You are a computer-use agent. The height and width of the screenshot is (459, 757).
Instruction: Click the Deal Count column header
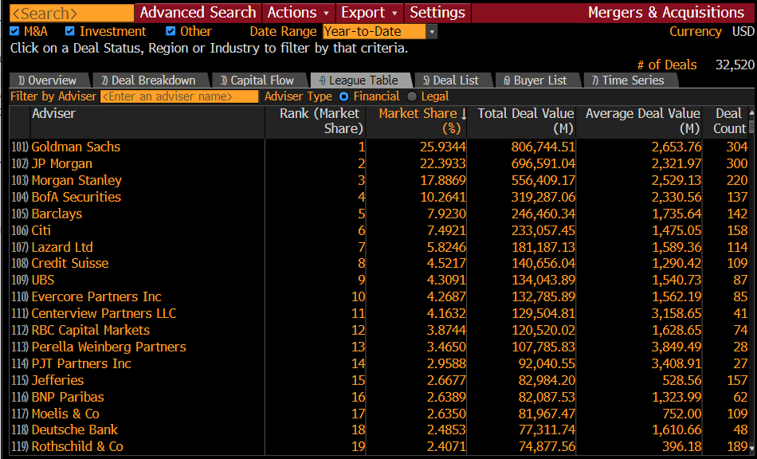[x=726, y=121]
